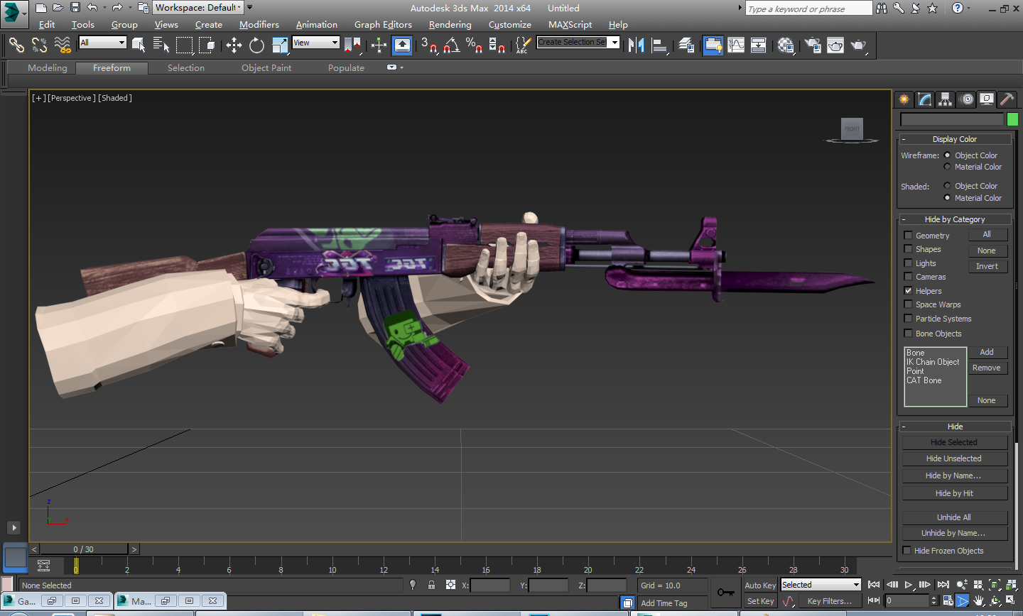Open Render Setup teapot icon
The width and height of the screenshot is (1023, 616).
click(813, 45)
